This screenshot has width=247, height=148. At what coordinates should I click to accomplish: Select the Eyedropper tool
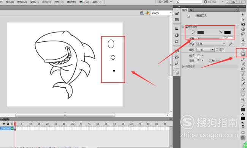pos(243,84)
